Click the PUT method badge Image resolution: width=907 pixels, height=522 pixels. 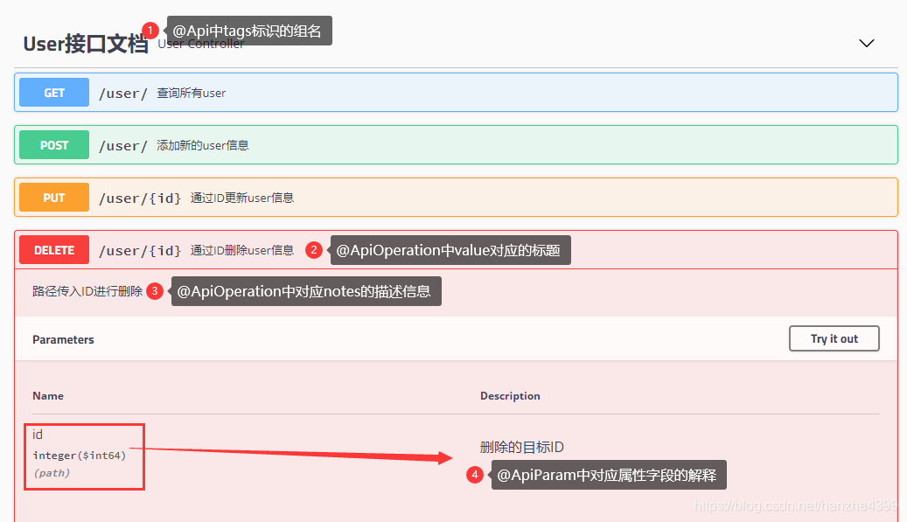54,198
